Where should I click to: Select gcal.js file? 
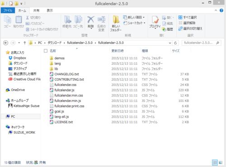click(x=57, y=111)
